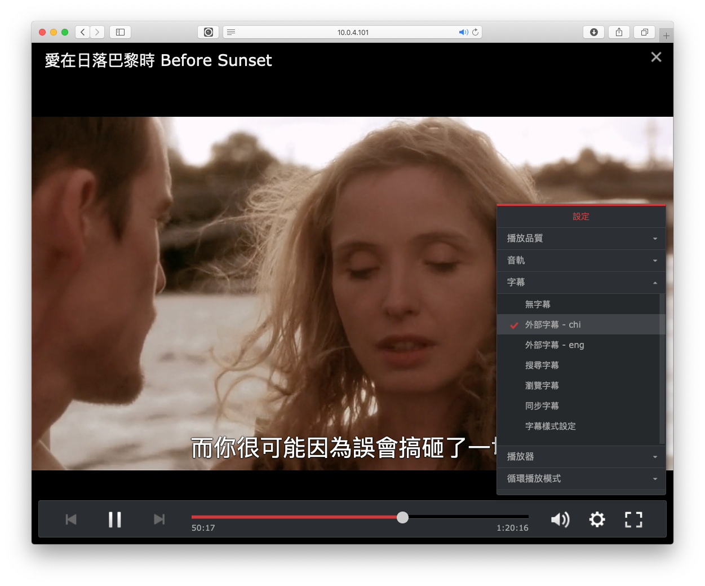Mute tab audio in address bar
The width and height of the screenshot is (705, 586).
(463, 32)
